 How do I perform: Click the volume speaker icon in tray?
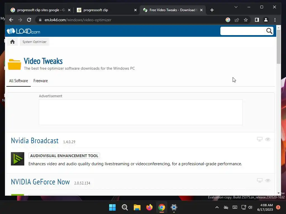[x=250, y=207]
